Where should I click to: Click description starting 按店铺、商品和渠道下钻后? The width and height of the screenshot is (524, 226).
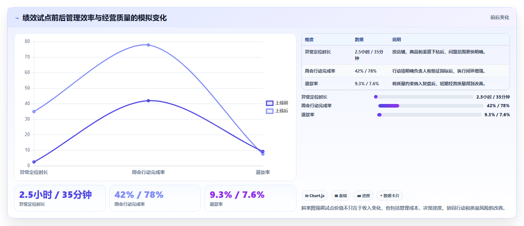point(439,52)
